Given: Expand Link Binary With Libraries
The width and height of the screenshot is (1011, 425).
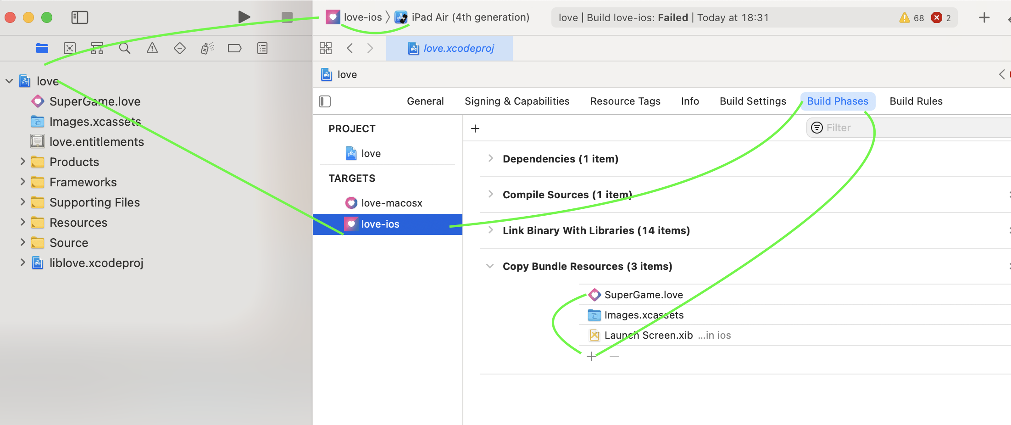Looking at the screenshot, I should 491,230.
